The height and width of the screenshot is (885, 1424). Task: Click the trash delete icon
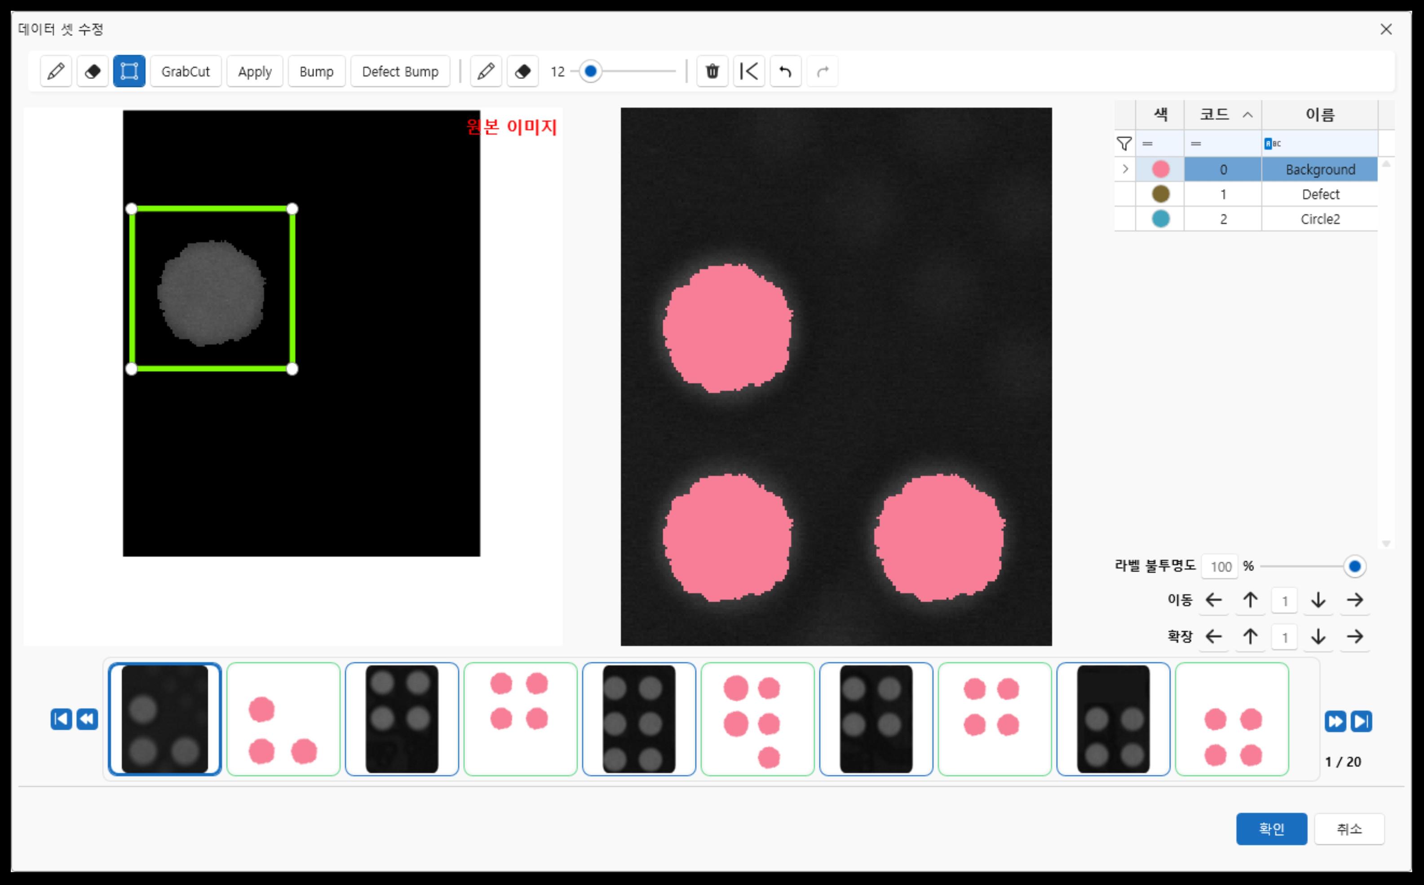click(x=712, y=71)
